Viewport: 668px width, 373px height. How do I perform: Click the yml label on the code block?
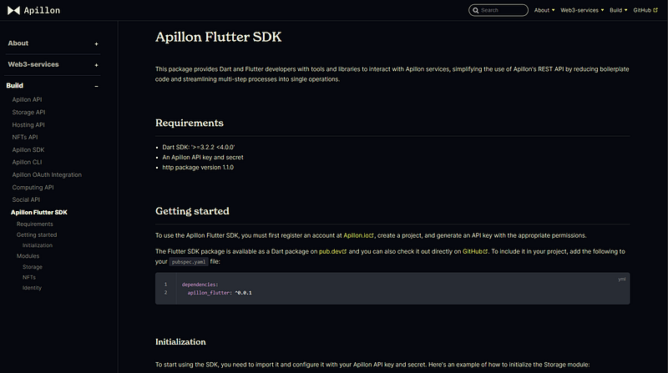pos(622,280)
